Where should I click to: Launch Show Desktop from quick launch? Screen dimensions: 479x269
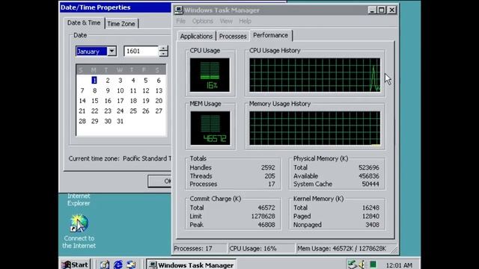pos(105,265)
